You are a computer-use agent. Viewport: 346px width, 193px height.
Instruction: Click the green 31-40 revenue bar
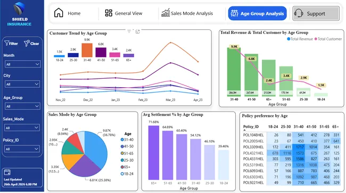[x=234, y=72]
